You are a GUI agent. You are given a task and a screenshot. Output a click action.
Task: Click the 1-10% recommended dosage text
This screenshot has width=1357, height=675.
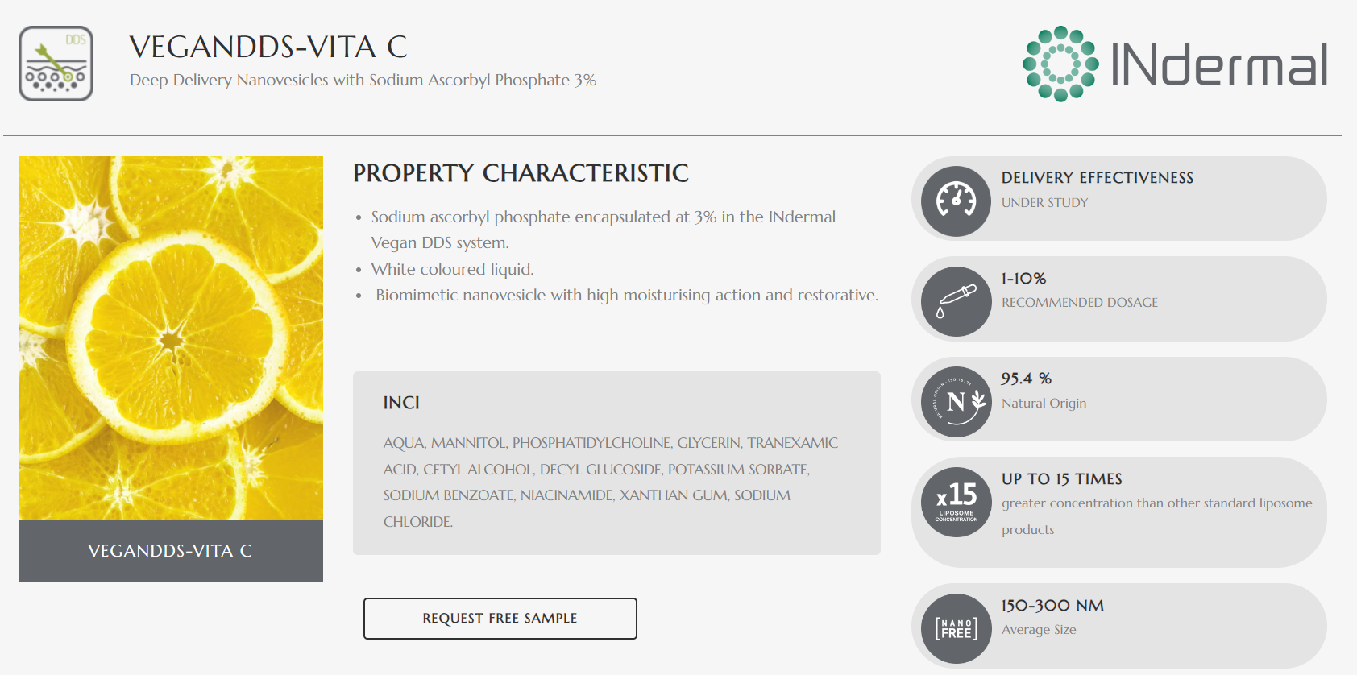pyautogui.click(x=1023, y=279)
